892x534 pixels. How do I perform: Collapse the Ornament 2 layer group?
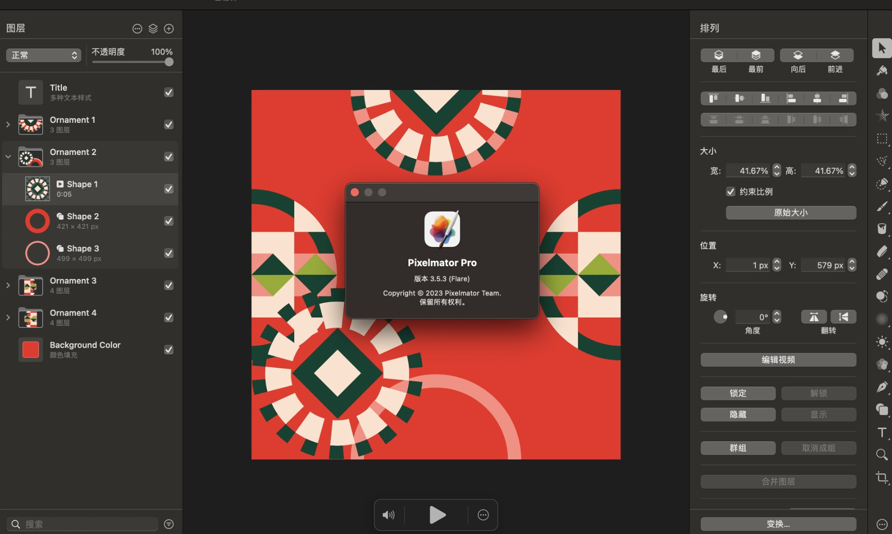(x=8, y=156)
